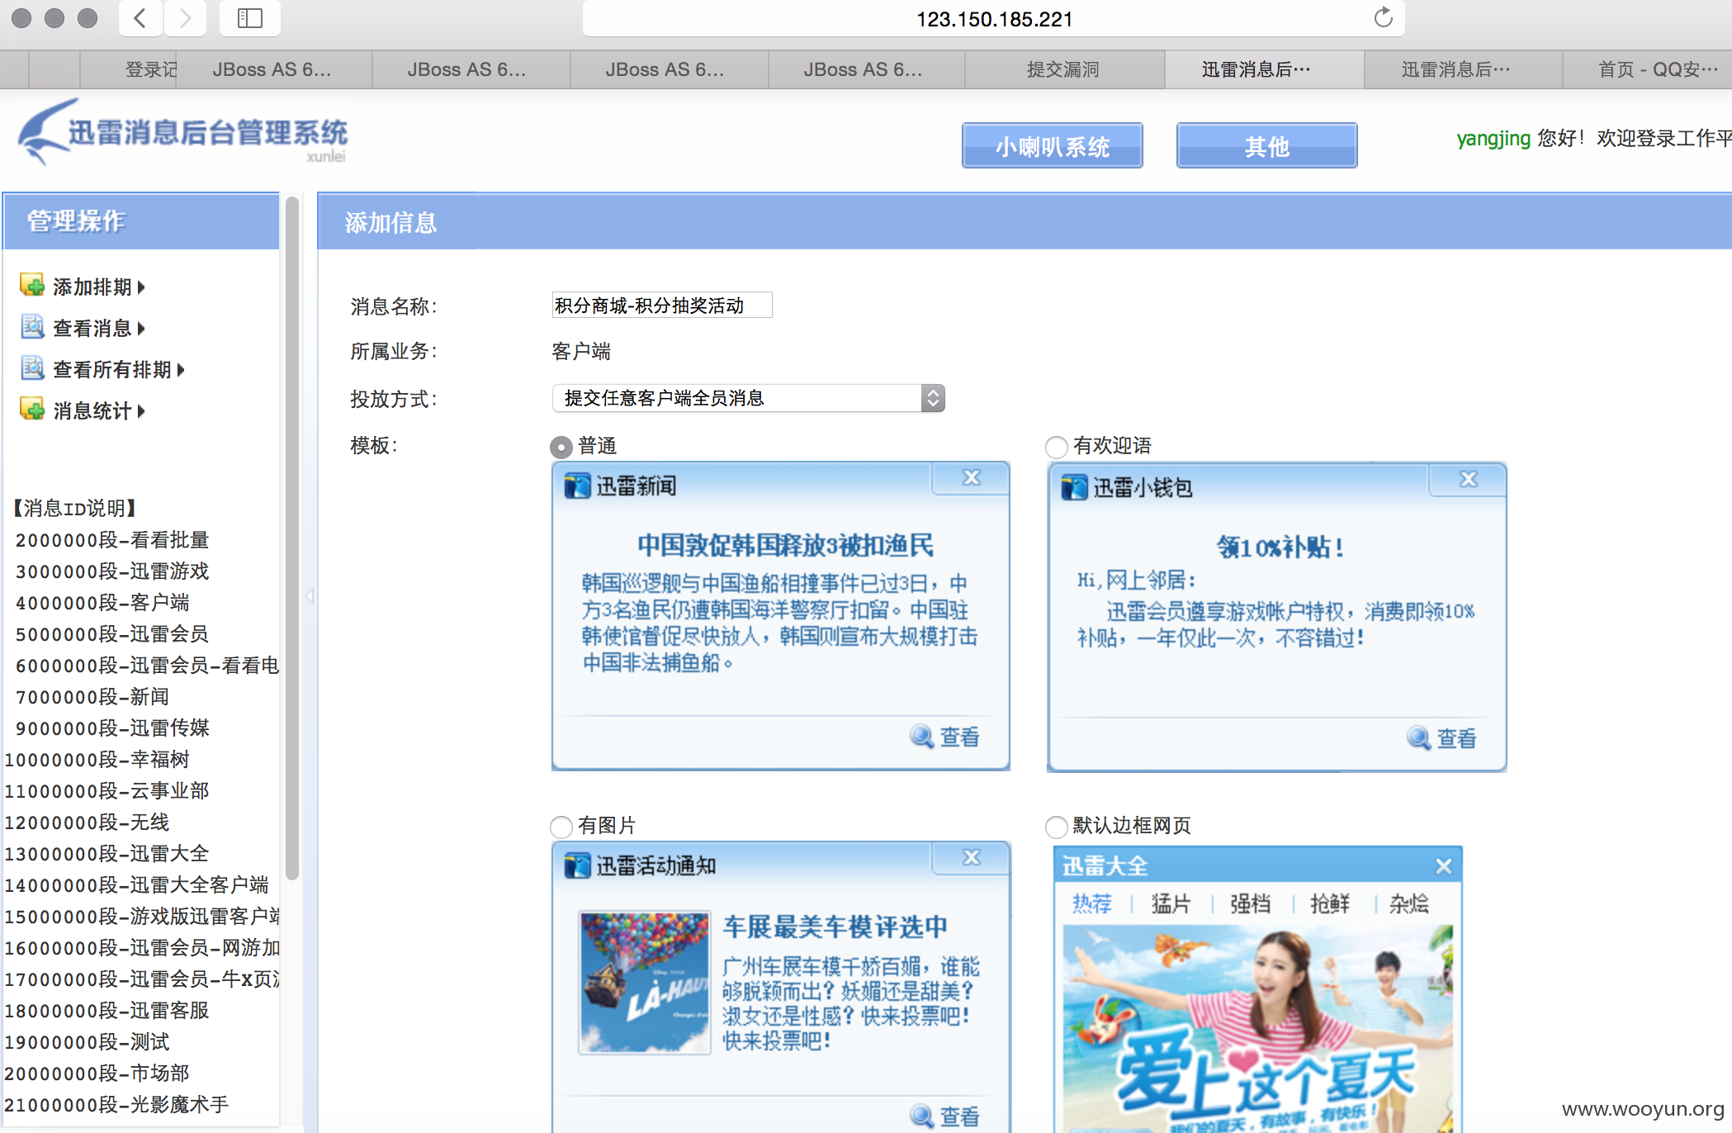The image size is (1732, 1133).
Task: Click the 迅雷活动通知 title bar app icon
Action: pyautogui.click(x=577, y=866)
